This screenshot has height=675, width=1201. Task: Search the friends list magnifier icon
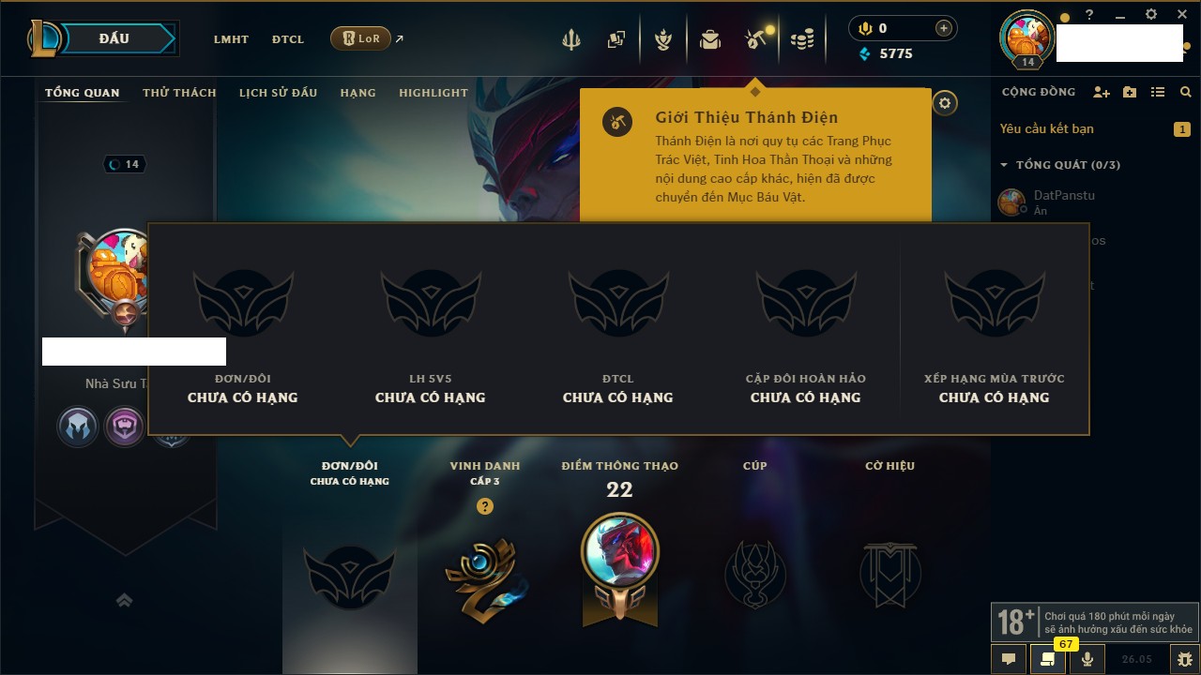click(x=1186, y=92)
